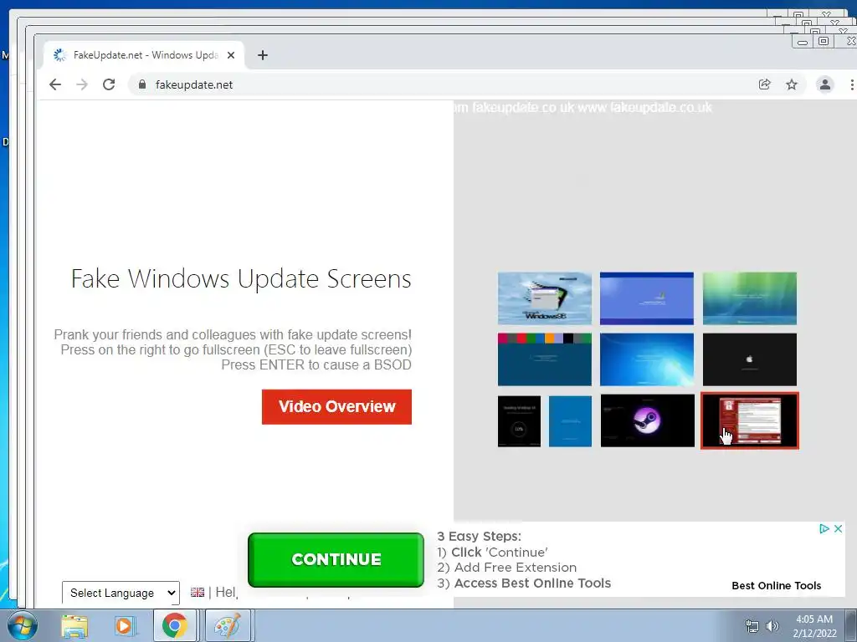Pick the black Windows 10 install thumbnail

[x=519, y=421]
